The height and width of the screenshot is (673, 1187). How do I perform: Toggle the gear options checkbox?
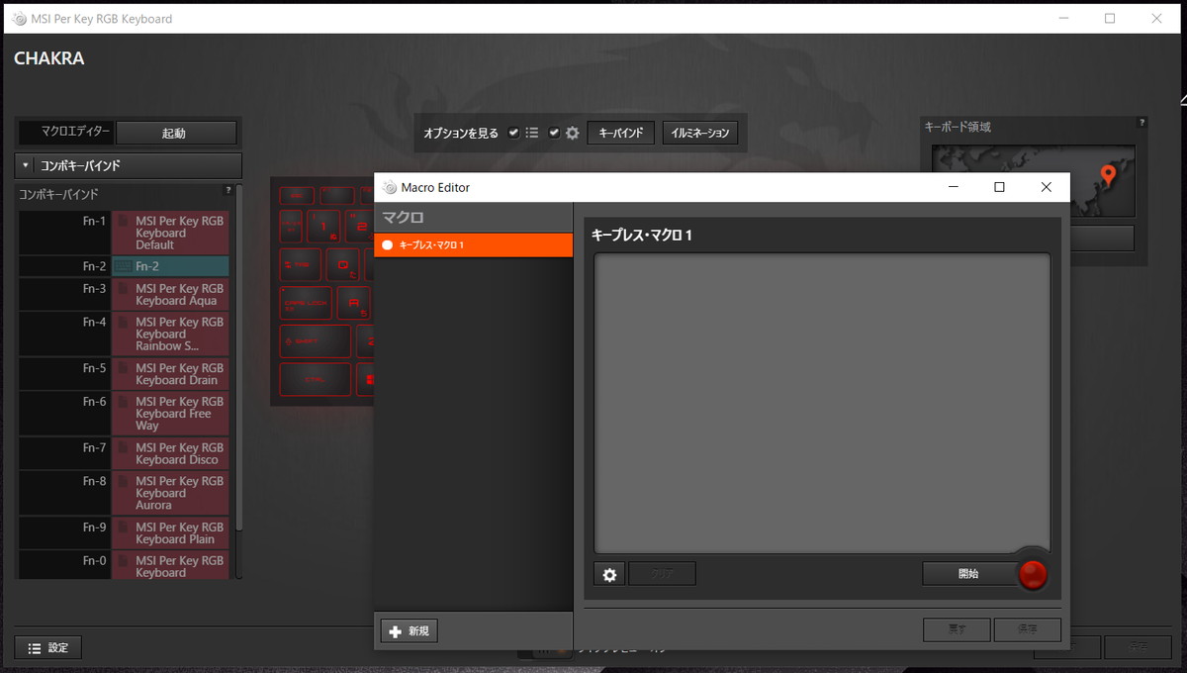(554, 133)
